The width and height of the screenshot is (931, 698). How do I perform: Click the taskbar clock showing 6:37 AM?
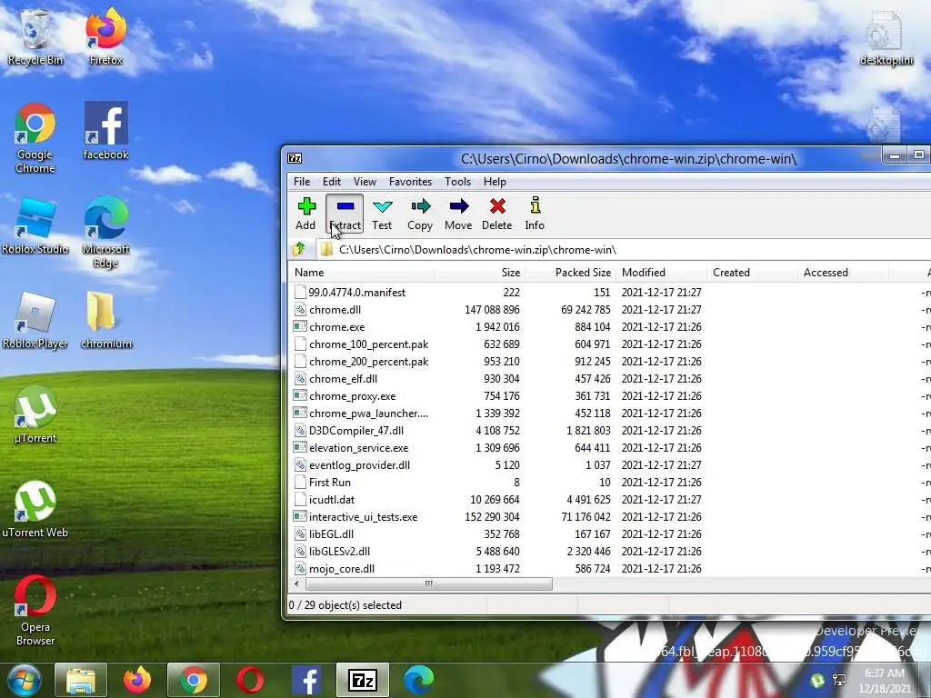click(x=884, y=681)
